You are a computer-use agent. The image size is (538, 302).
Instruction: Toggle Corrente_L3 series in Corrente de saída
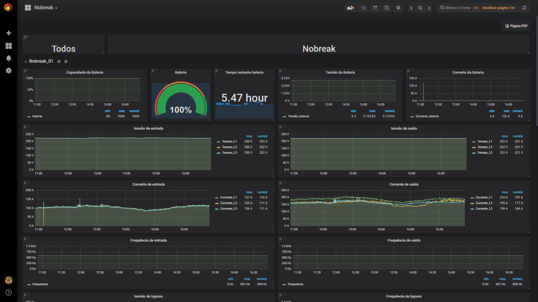[484, 208]
